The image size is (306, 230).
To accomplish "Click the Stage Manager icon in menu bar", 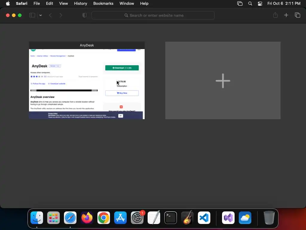I will click(240, 3).
